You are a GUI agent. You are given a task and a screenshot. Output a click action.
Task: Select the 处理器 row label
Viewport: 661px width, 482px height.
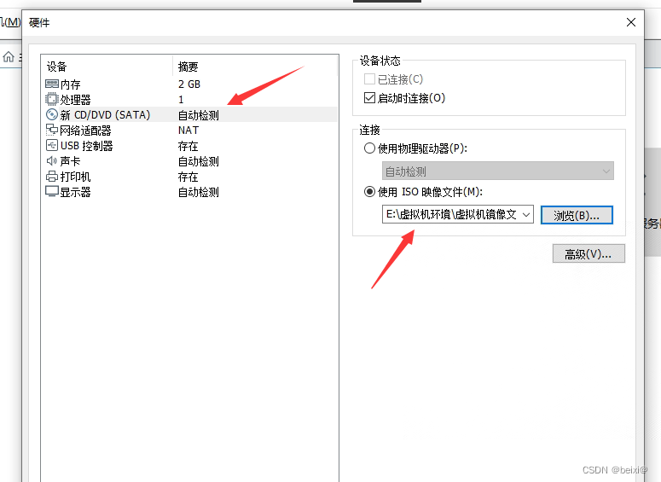75,100
